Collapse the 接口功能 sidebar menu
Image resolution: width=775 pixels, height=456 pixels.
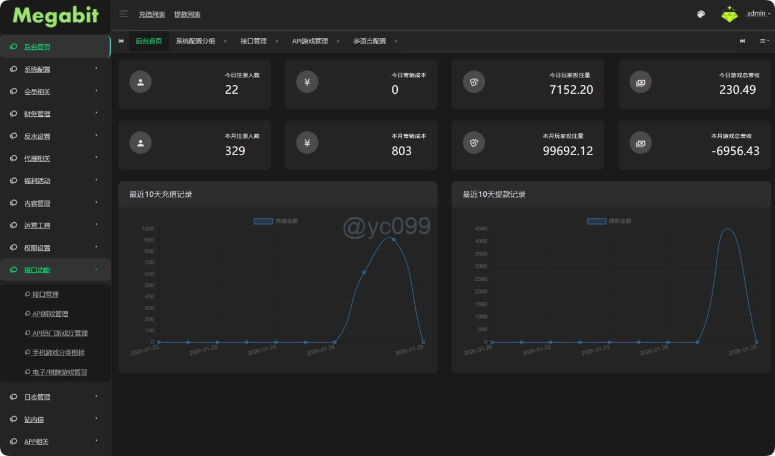54,270
